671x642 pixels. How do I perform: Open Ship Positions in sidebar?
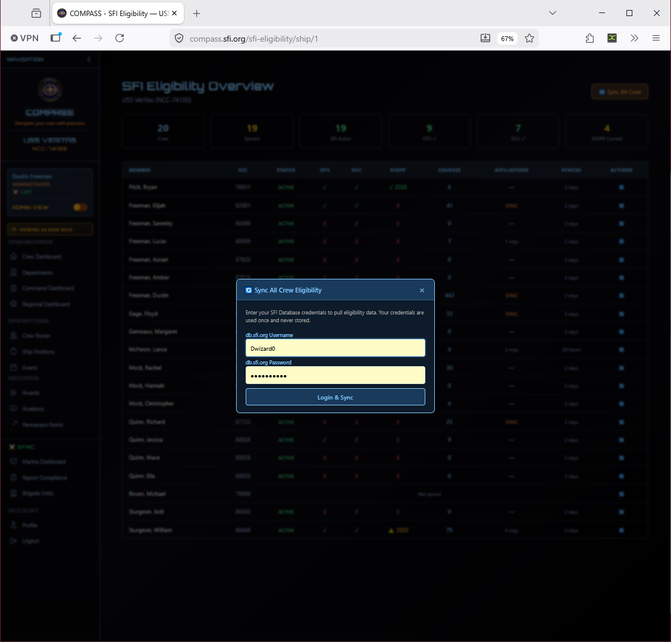[39, 351]
